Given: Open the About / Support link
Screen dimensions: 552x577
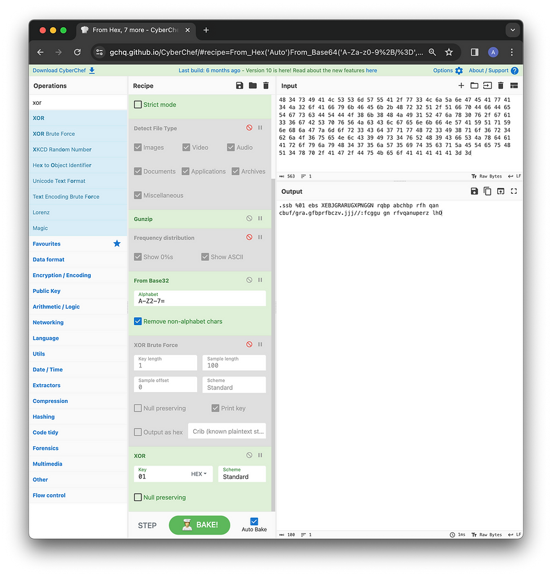Looking at the screenshot, I should (493, 70).
